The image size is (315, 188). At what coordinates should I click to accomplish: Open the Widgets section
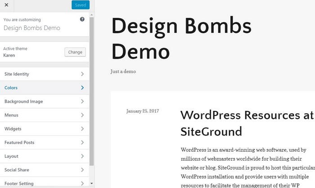pos(45,129)
